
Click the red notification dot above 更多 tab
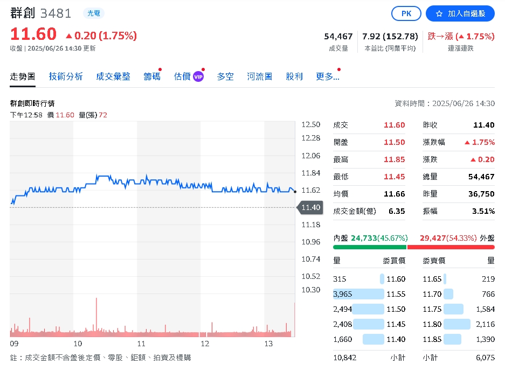[338, 69]
